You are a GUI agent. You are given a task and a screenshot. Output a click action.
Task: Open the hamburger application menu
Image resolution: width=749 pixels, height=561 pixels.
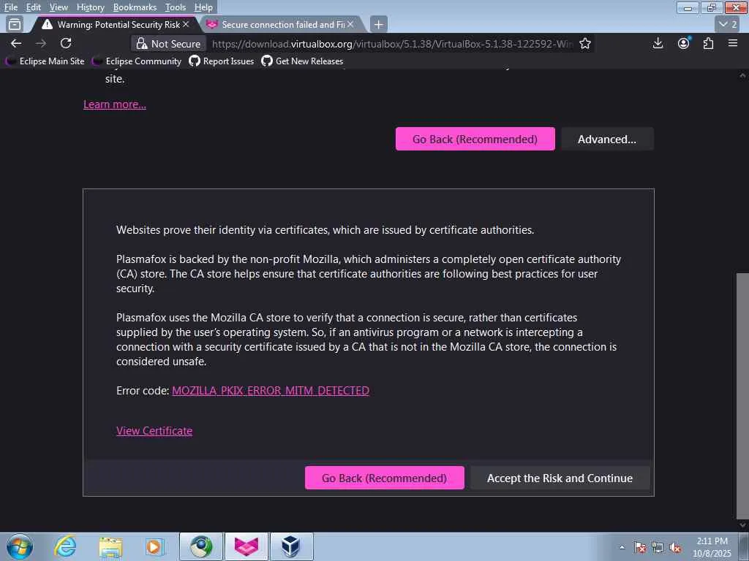pyautogui.click(x=733, y=43)
